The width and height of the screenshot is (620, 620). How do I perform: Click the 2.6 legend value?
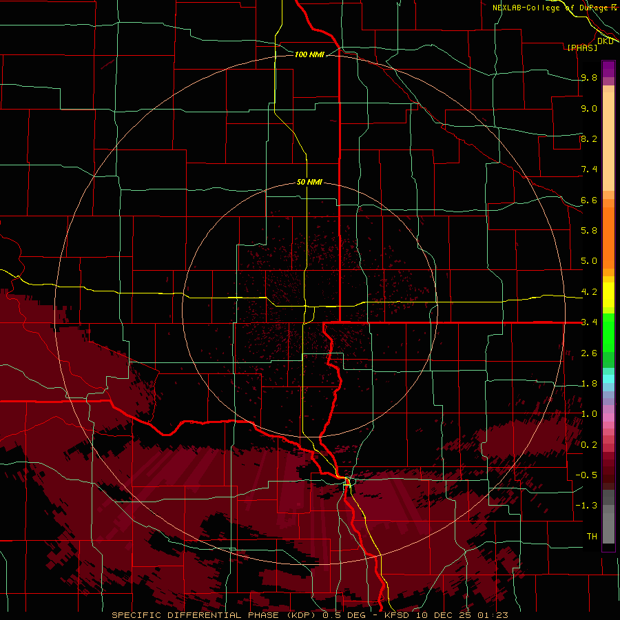pyautogui.click(x=589, y=353)
